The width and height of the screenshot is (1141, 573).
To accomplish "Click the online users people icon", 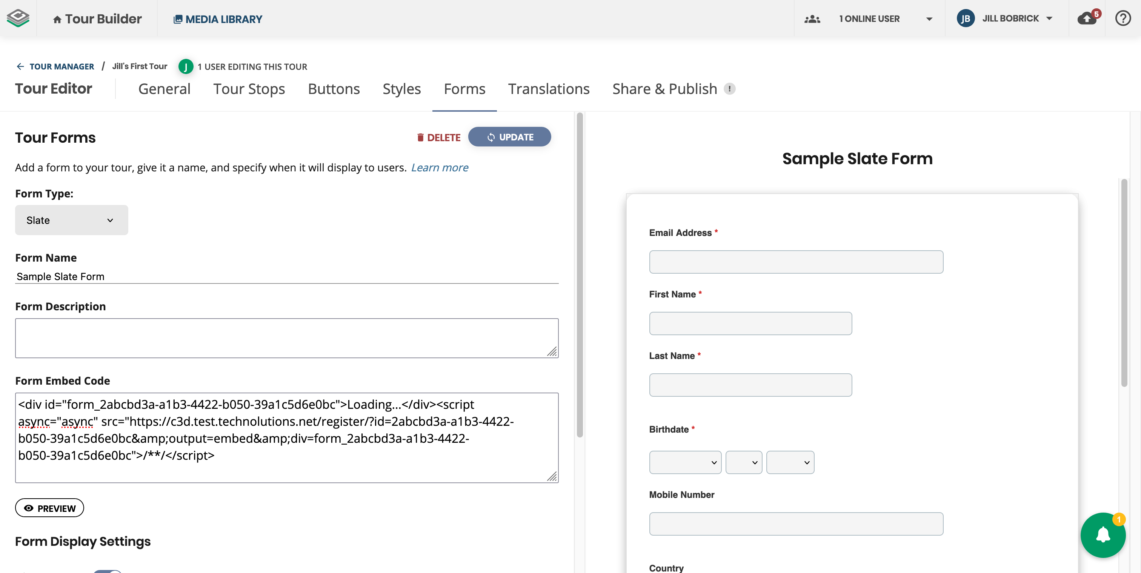I will pyautogui.click(x=812, y=19).
